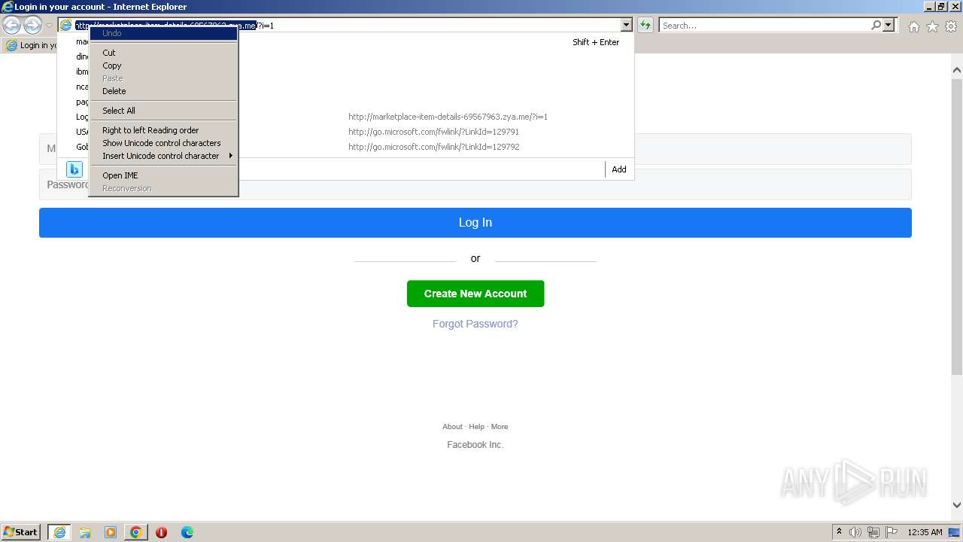Open the Windows Start button
963x542 pixels.
click(21, 531)
